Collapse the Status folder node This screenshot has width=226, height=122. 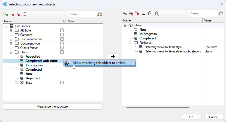[11, 52]
